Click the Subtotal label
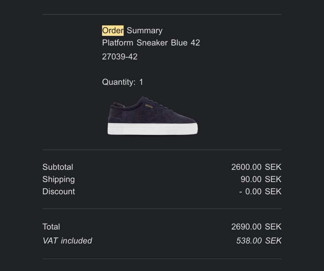The height and width of the screenshot is (271, 324). click(58, 167)
